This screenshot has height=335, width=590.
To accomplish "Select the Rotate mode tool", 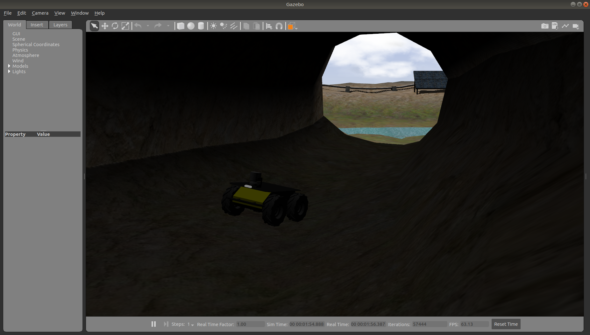I will point(115,26).
